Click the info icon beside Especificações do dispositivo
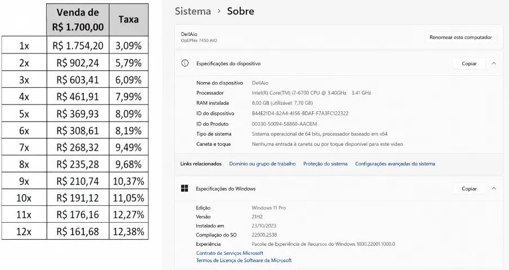509x270 pixels. click(184, 63)
